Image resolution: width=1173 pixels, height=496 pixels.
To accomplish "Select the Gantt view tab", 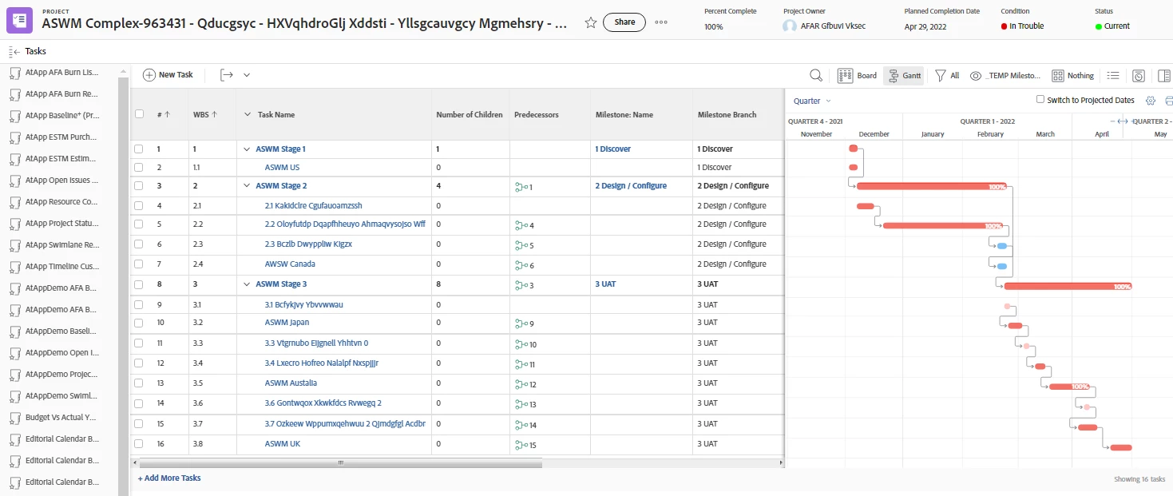I will [x=904, y=76].
